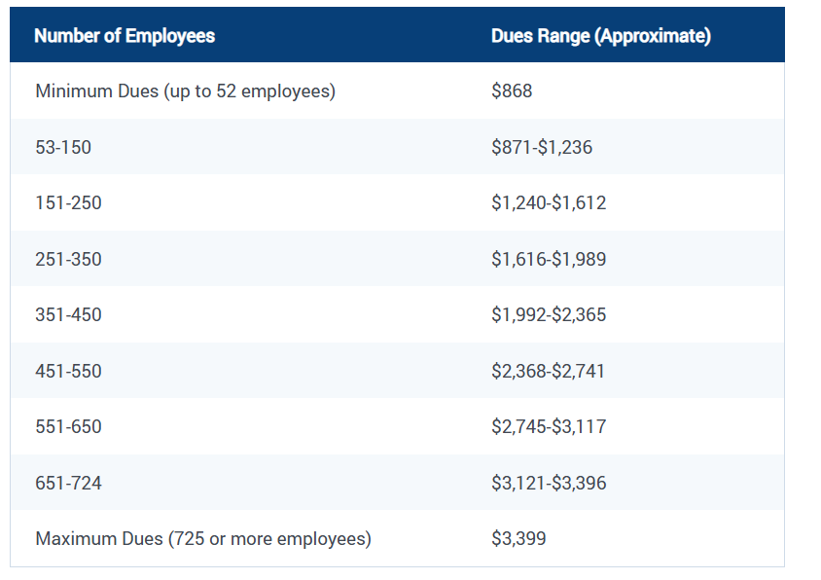Click the "Number of Employees" column header
Viewport: 821px width, 580px height.
coord(125,36)
